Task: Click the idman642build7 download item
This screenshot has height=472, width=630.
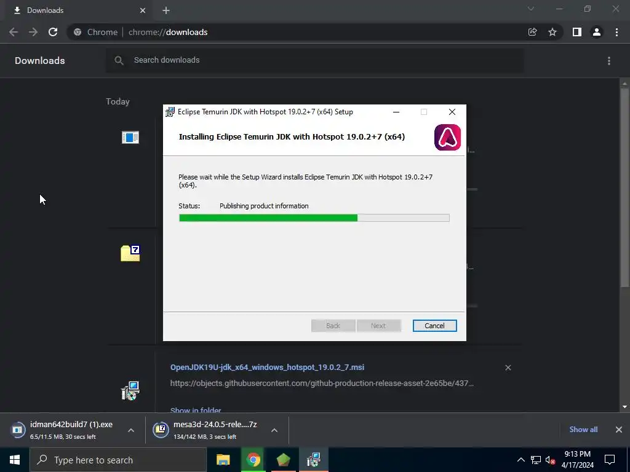Action: point(64,430)
